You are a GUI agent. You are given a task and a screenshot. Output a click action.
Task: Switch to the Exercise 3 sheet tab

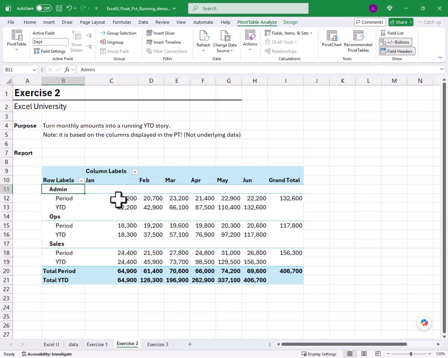tap(158, 344)
